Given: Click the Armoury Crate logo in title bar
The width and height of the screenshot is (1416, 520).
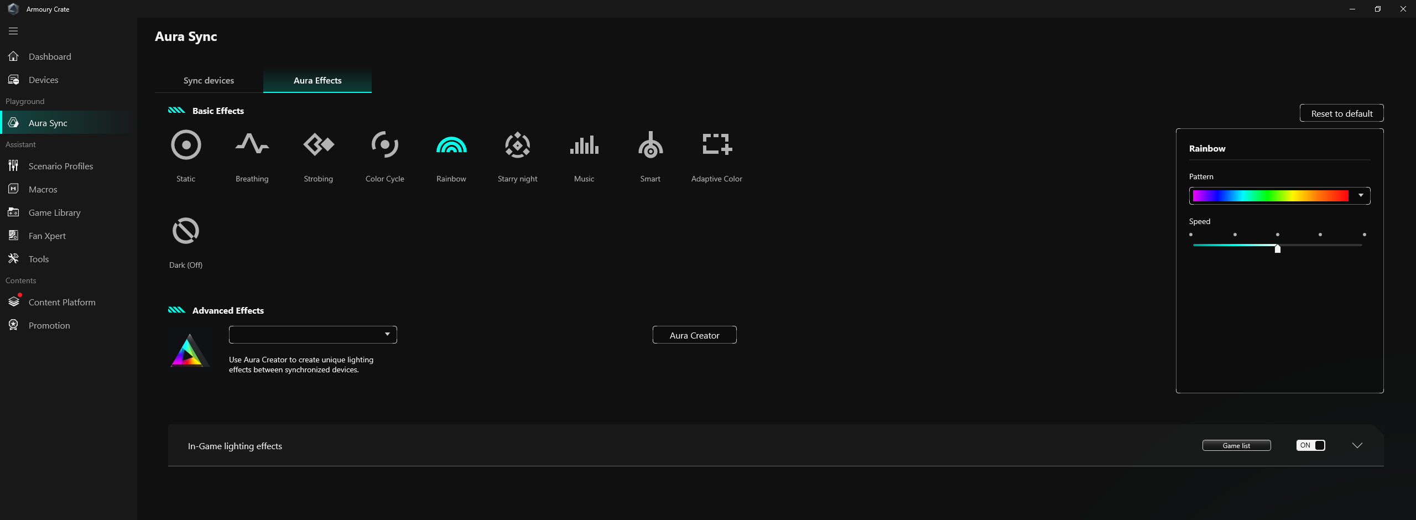Looking at the screenshot, I should pyautogui.click(x=13, y=9).
